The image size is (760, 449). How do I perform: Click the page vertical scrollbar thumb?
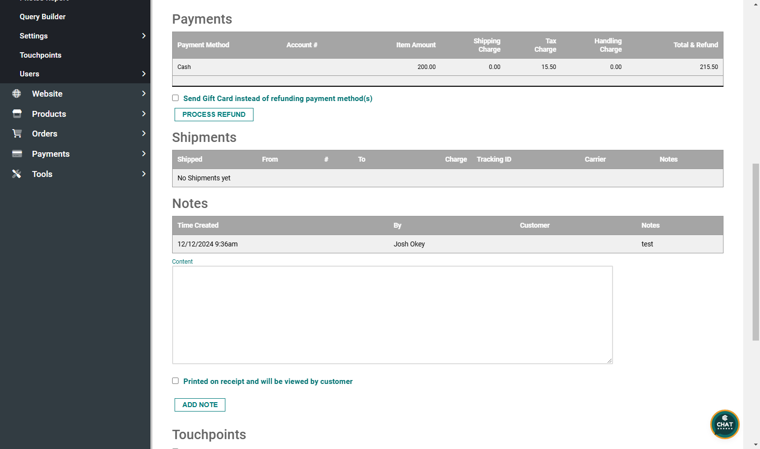756,252
